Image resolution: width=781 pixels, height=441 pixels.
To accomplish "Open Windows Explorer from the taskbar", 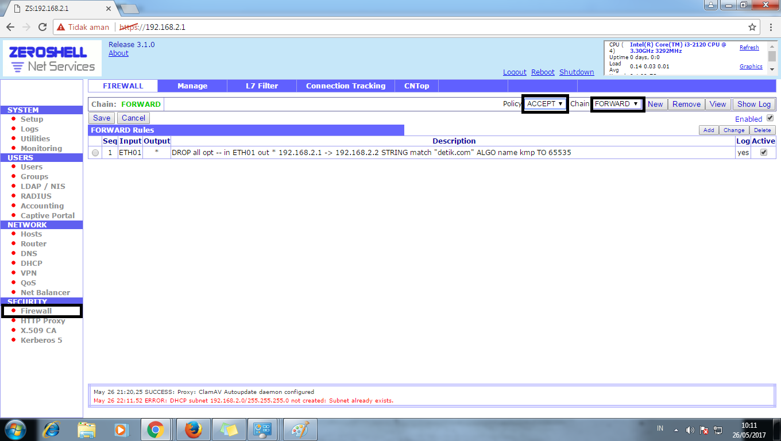I will click(x=87, y=429).
